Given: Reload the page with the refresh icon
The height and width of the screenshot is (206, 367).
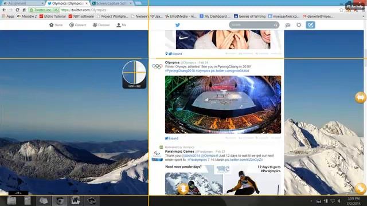Looking at the screenshot, I should point(17,10).
